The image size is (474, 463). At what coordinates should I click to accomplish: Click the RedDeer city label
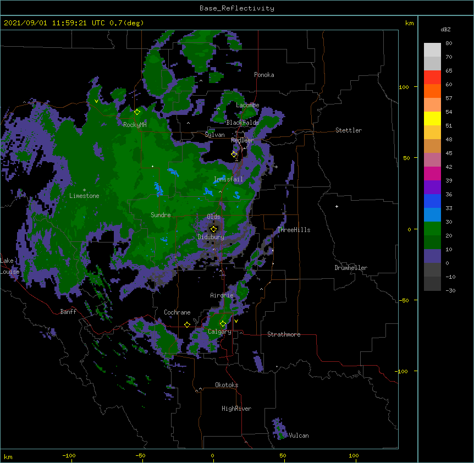tap(242, 140)
